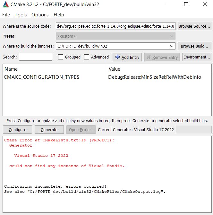
Task: Open the Preset custom dropdown
Action: (x=115, y=36)
